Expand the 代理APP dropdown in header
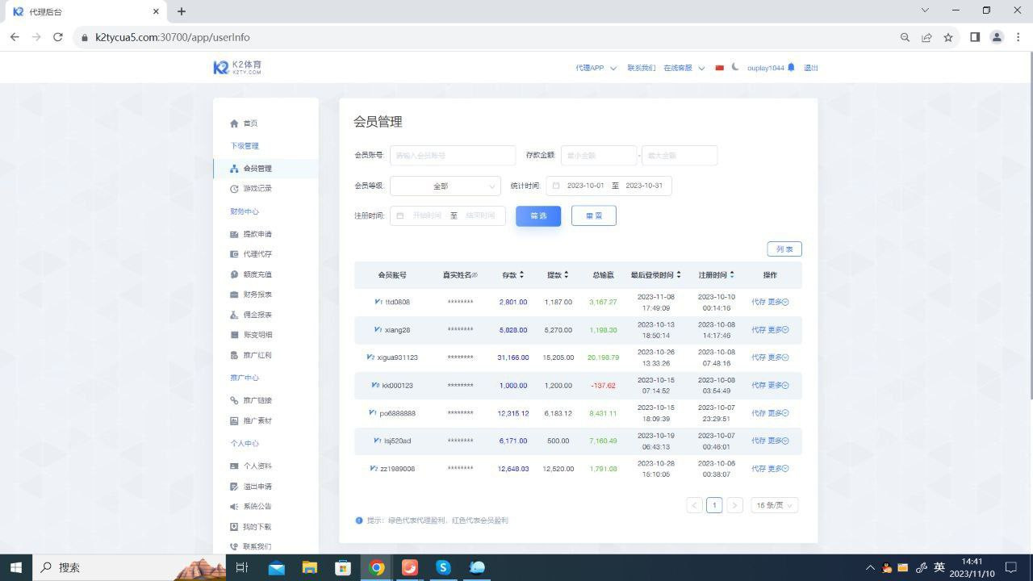Image resolution: width=1033 pixels, height=581 pixels. click(x=596, y=68)
